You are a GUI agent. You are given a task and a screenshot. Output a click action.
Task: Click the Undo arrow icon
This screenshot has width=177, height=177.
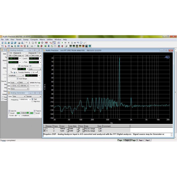point(26,43)
